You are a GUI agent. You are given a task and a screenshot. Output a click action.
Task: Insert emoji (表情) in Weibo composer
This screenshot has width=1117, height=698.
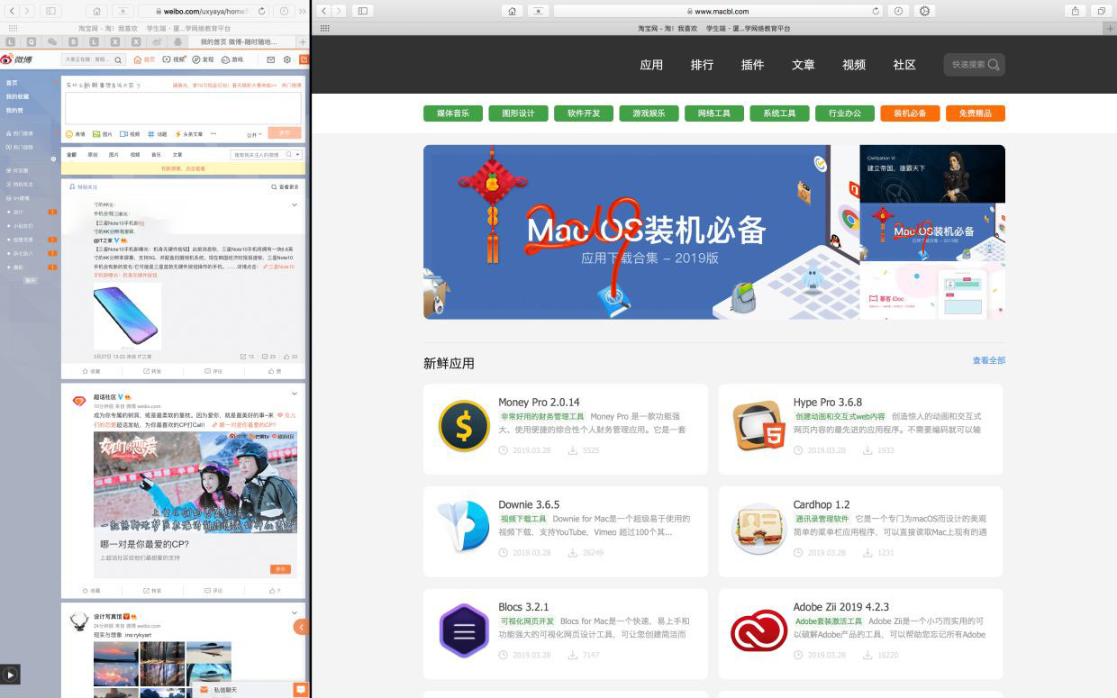click(x=76, y=133)
